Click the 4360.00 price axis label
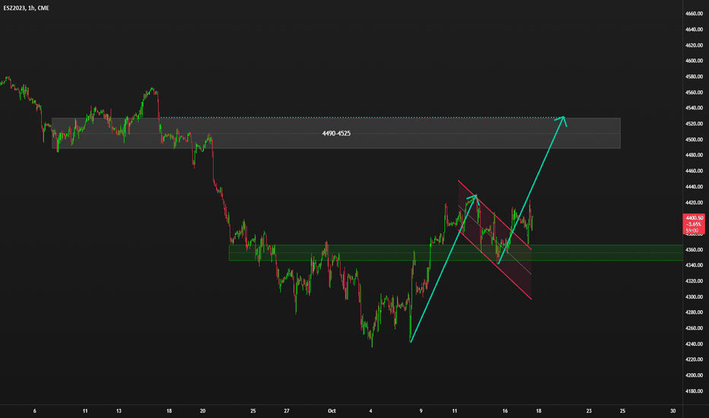The image size is (709, 418). point(694,249)
